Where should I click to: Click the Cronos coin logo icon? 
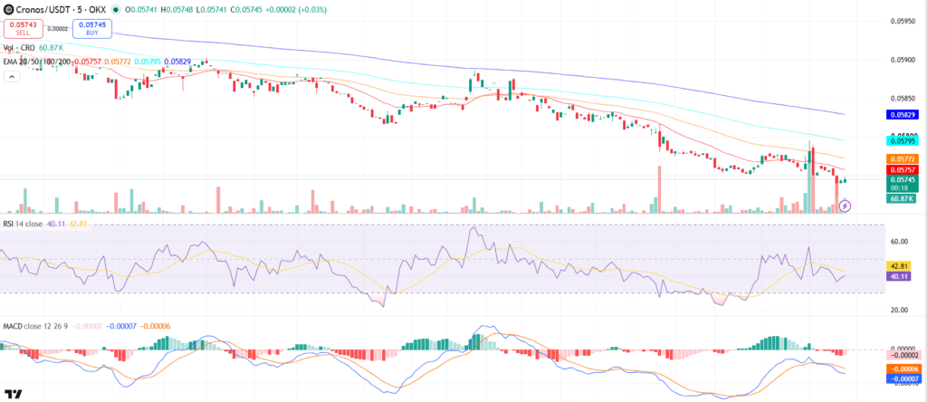tap(8, 10)
